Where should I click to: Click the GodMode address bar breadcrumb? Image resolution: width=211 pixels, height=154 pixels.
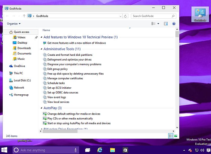tap(42, 16)
